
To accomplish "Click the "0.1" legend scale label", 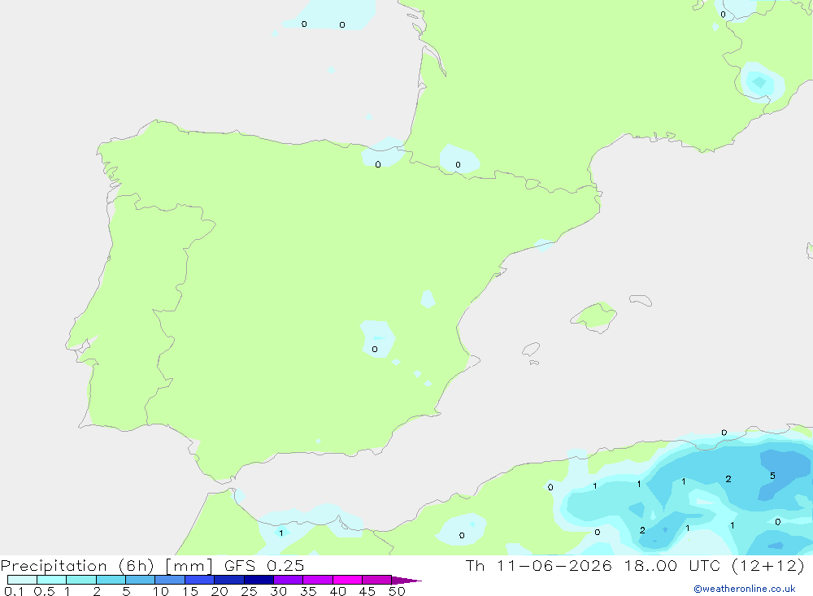I will [14, 591].
